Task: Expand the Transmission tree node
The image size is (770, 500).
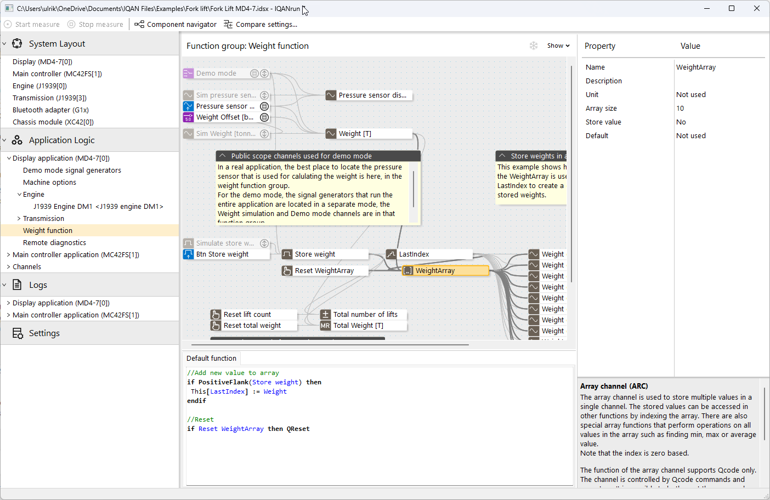Action: pos(19,218)
